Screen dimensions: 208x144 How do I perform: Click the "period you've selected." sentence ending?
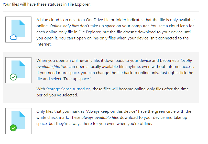click(57, 95)
